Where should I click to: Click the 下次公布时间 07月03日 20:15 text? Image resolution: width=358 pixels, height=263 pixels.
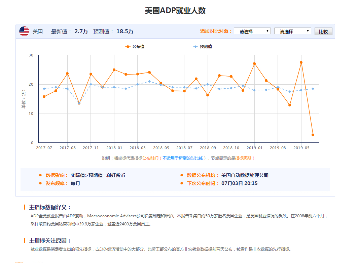point(239,183)
